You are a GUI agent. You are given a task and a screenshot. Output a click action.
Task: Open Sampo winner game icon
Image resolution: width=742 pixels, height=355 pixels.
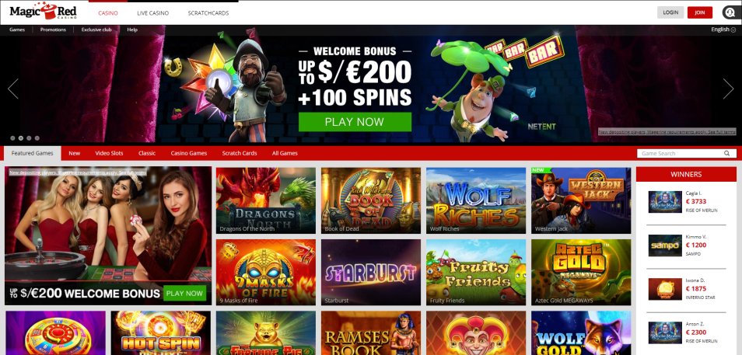tap(665, 245)
